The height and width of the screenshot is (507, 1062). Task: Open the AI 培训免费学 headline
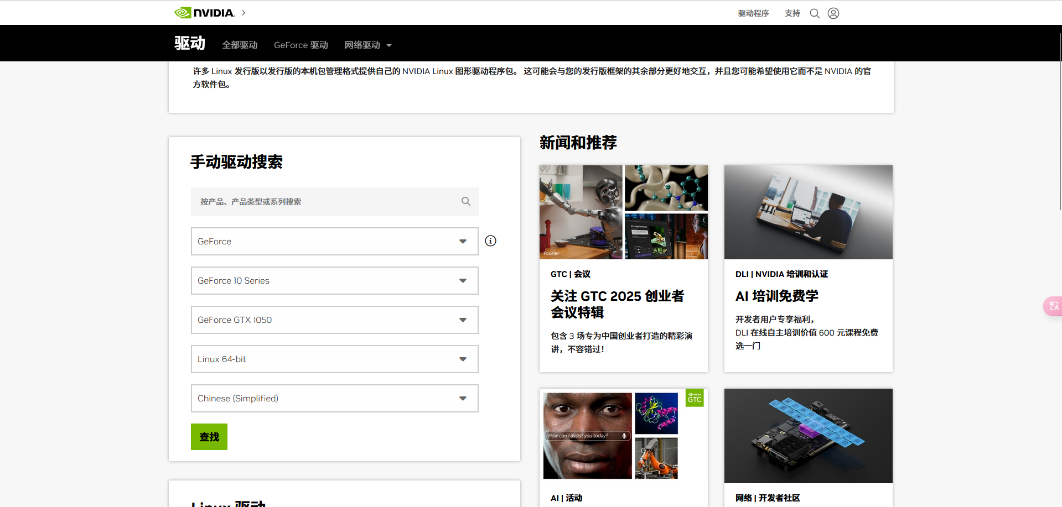[777, 296]
